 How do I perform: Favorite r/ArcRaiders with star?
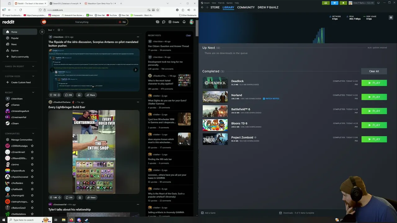(x=32, y=183)
